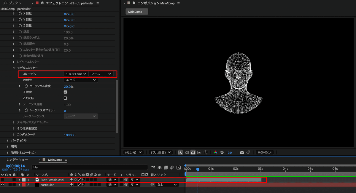Toggle the transparency grid in the viewer
This screenshot has width=356, height=193.
187,152
